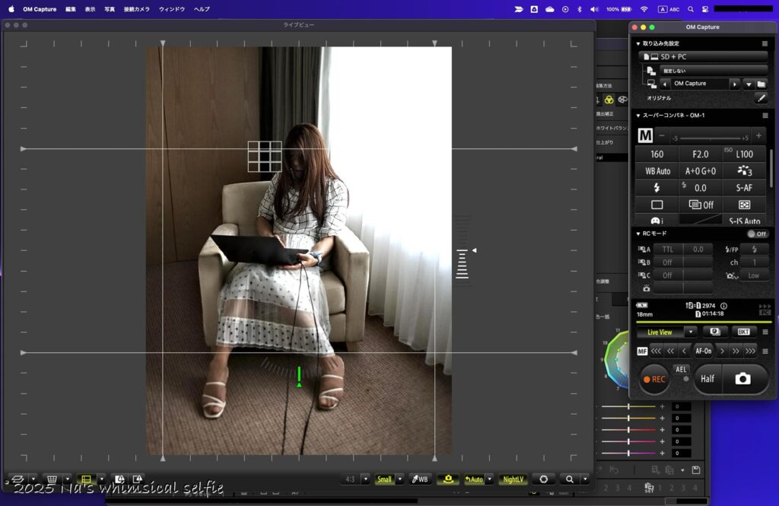Viewport: 779px width, 506px height.
Task: Change the aperture value F2.0
Action: point(701,154)
